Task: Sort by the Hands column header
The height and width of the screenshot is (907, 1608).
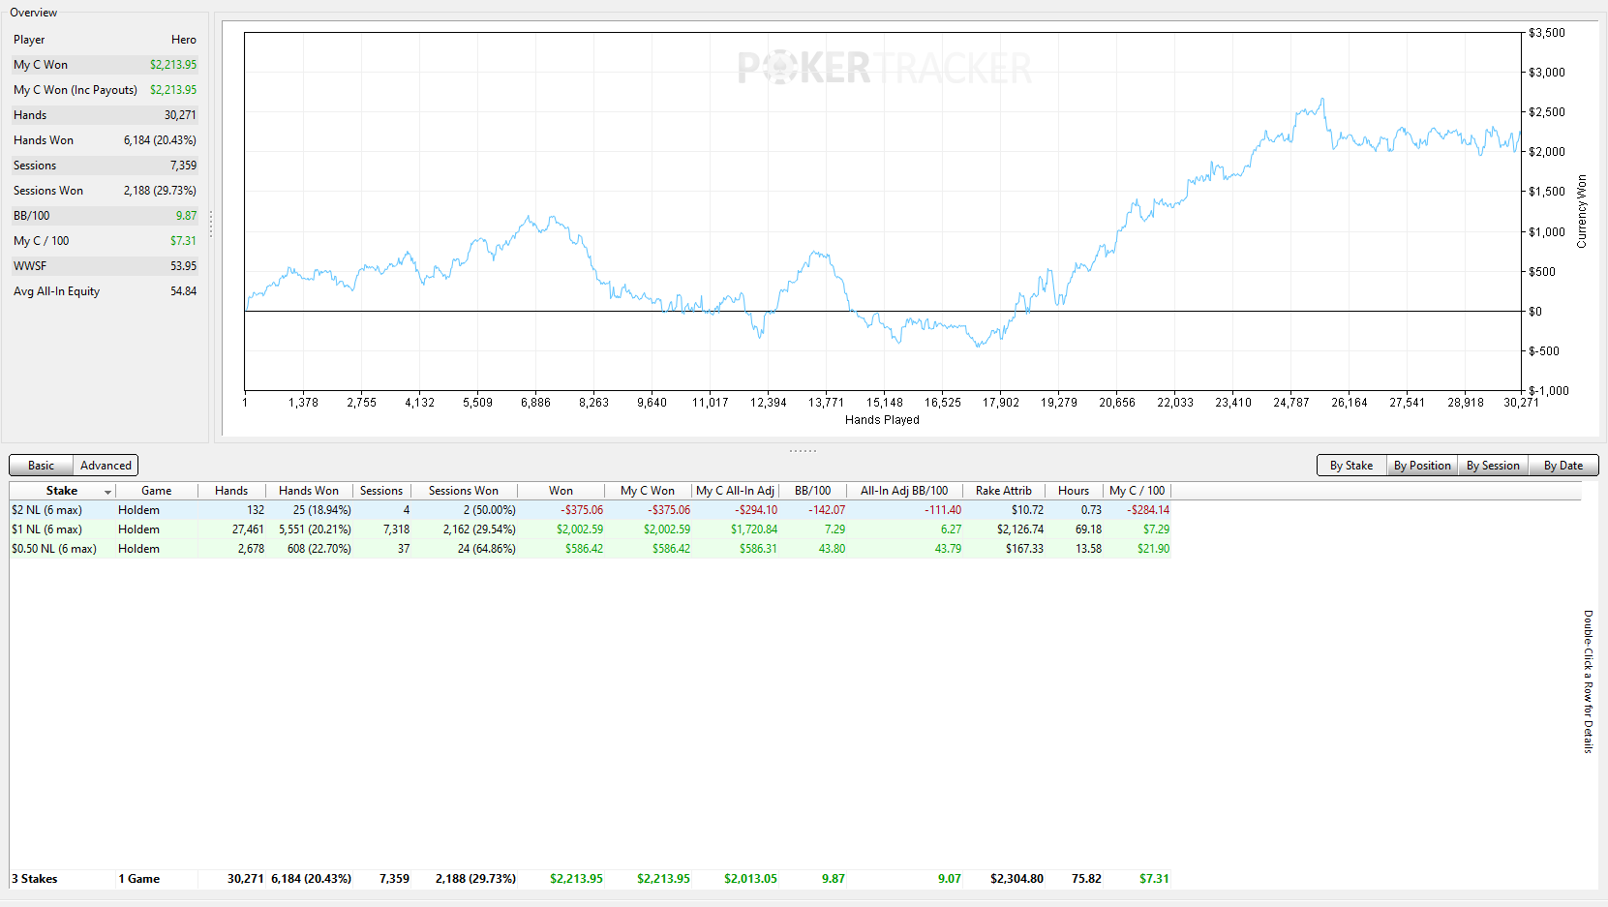Action: pyautogui.click(x=231, y=491)
